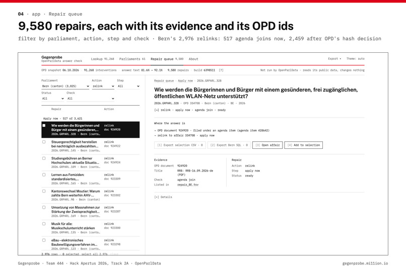Open the Parliament dropdown showing Bern (canton)
The width and height of the screenshot is (406, 270).
pyautogui.click(x=65, y=86)
